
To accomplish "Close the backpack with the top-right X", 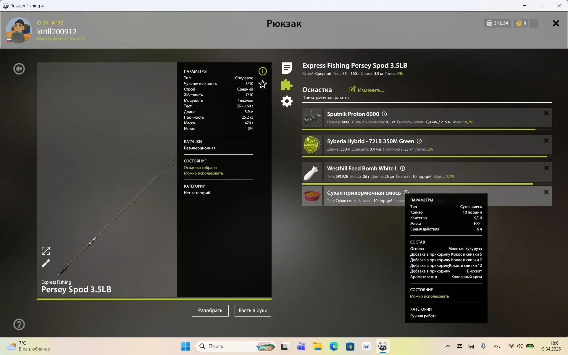I will pos(556,23).
